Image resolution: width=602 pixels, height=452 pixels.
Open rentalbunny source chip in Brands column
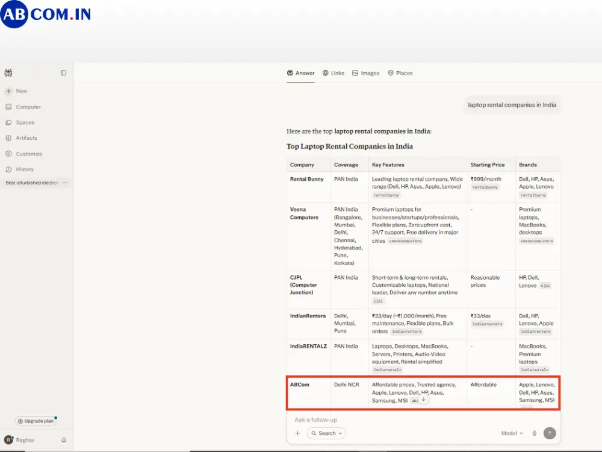tap(533, 195)
